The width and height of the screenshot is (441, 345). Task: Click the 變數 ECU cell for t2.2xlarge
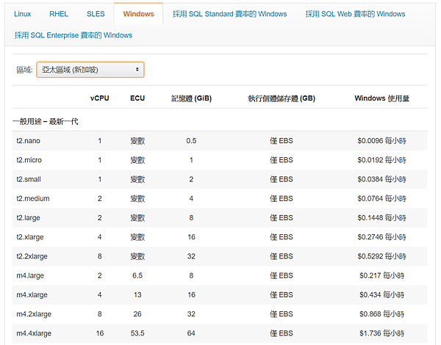point(137,256)
